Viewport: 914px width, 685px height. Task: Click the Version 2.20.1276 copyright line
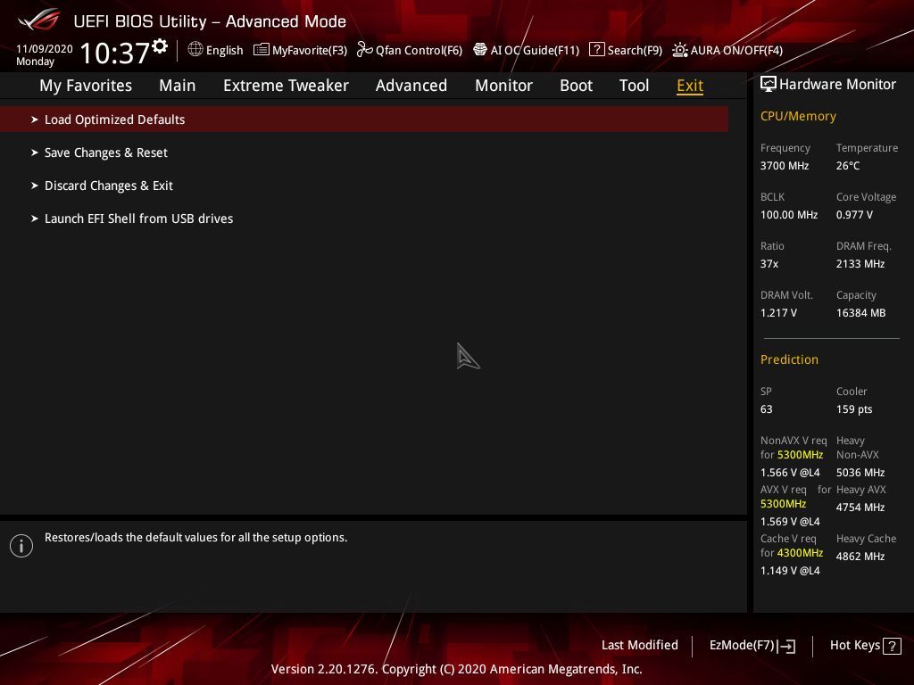tap(456, 669)
